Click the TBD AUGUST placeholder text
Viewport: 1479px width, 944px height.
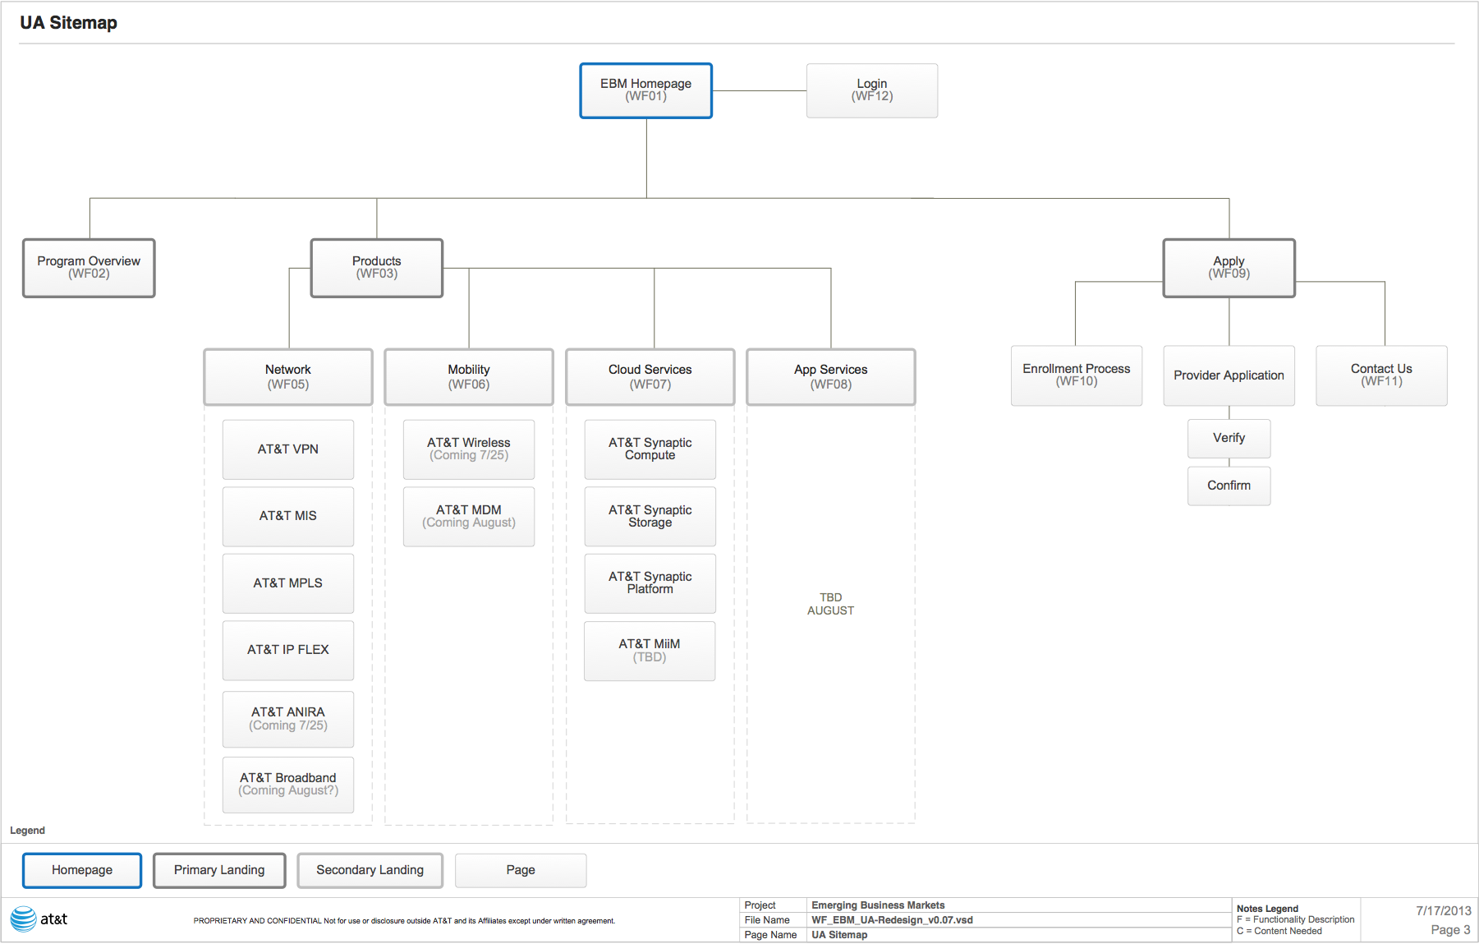tap(831, 604)
